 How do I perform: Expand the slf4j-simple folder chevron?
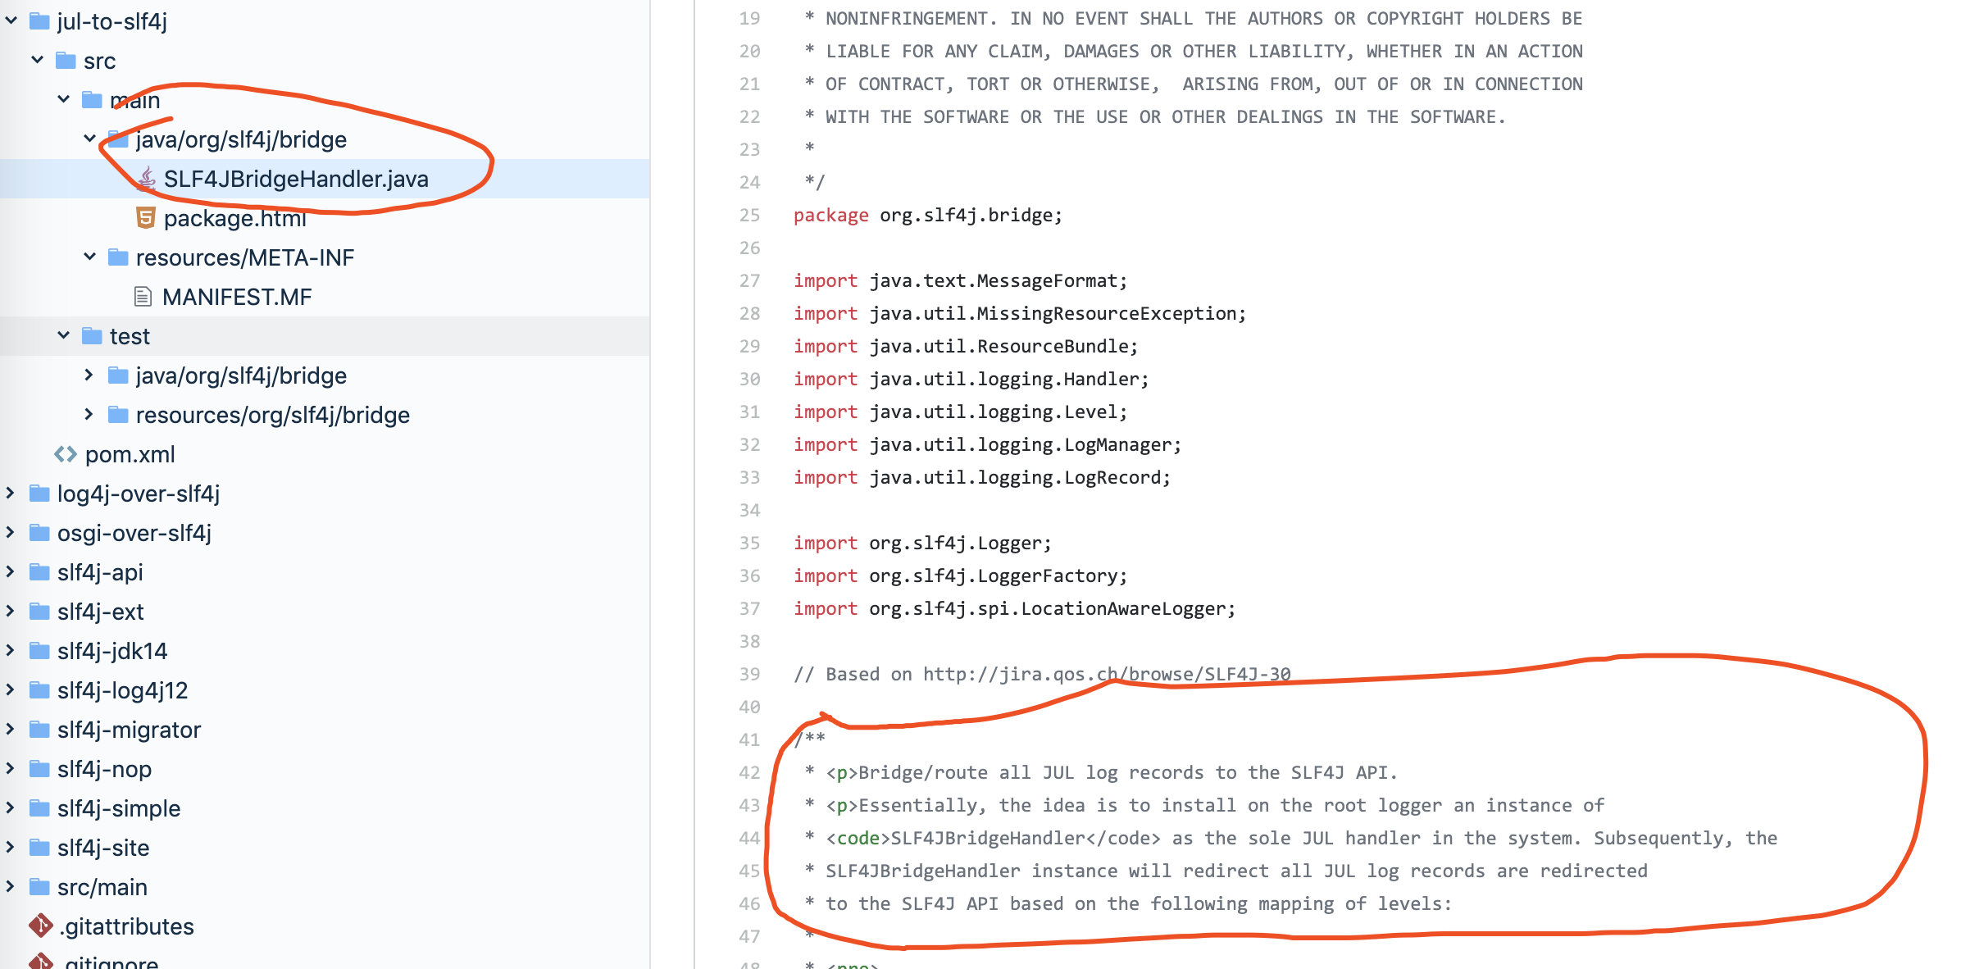pyautogui.click(x=11, y=807)
